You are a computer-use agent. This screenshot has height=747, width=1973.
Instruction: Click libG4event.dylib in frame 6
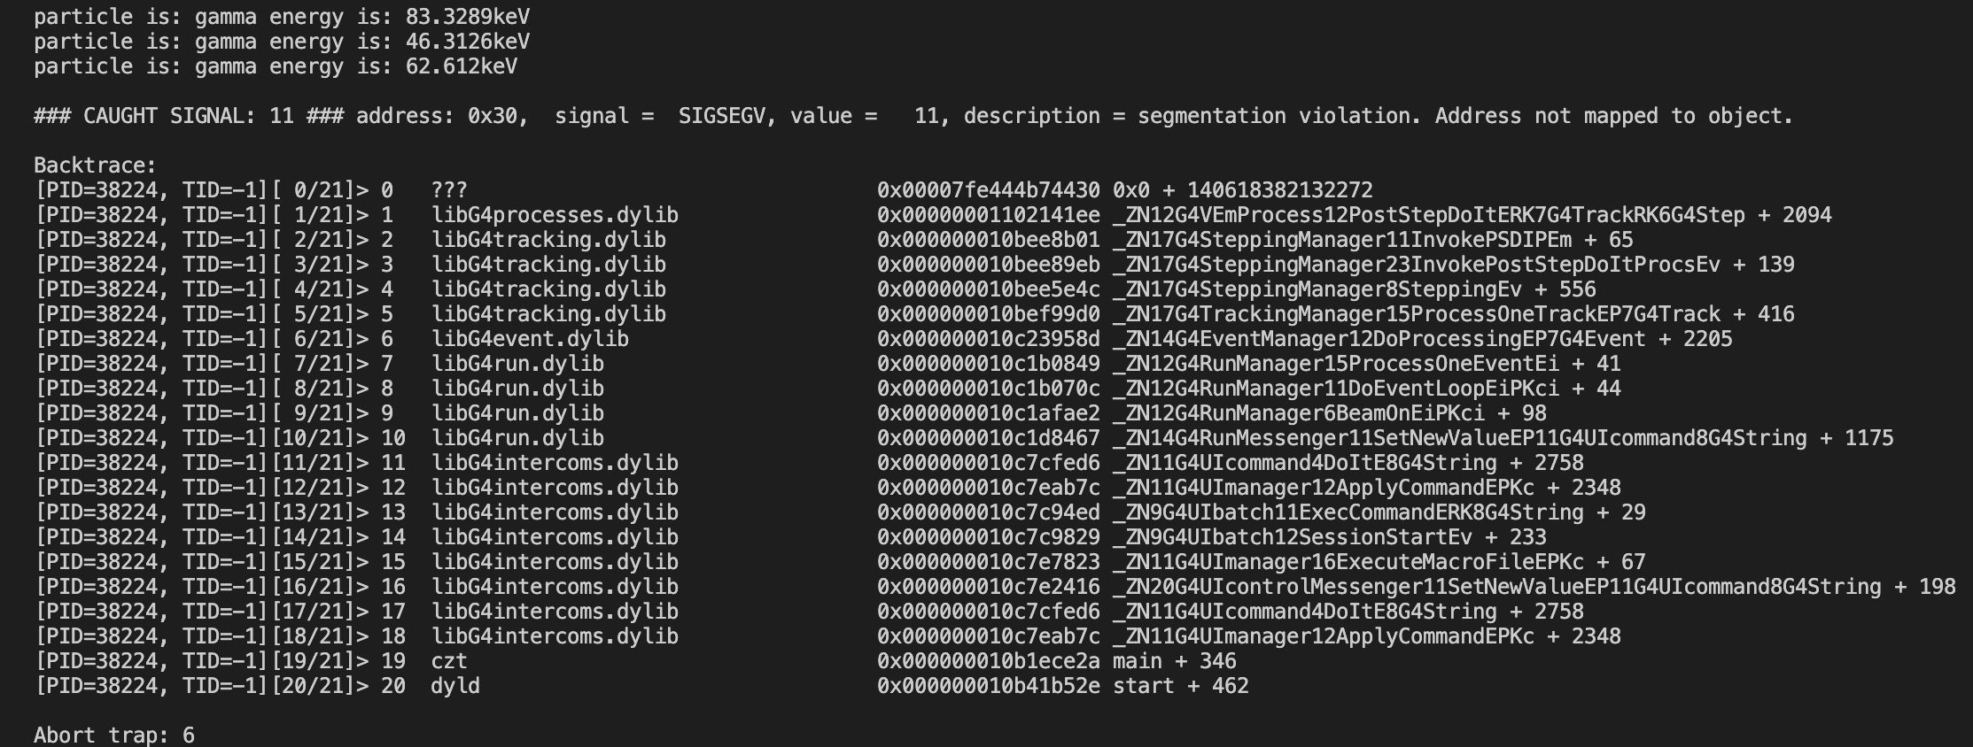pyautogui.click(x=530, y=339)
